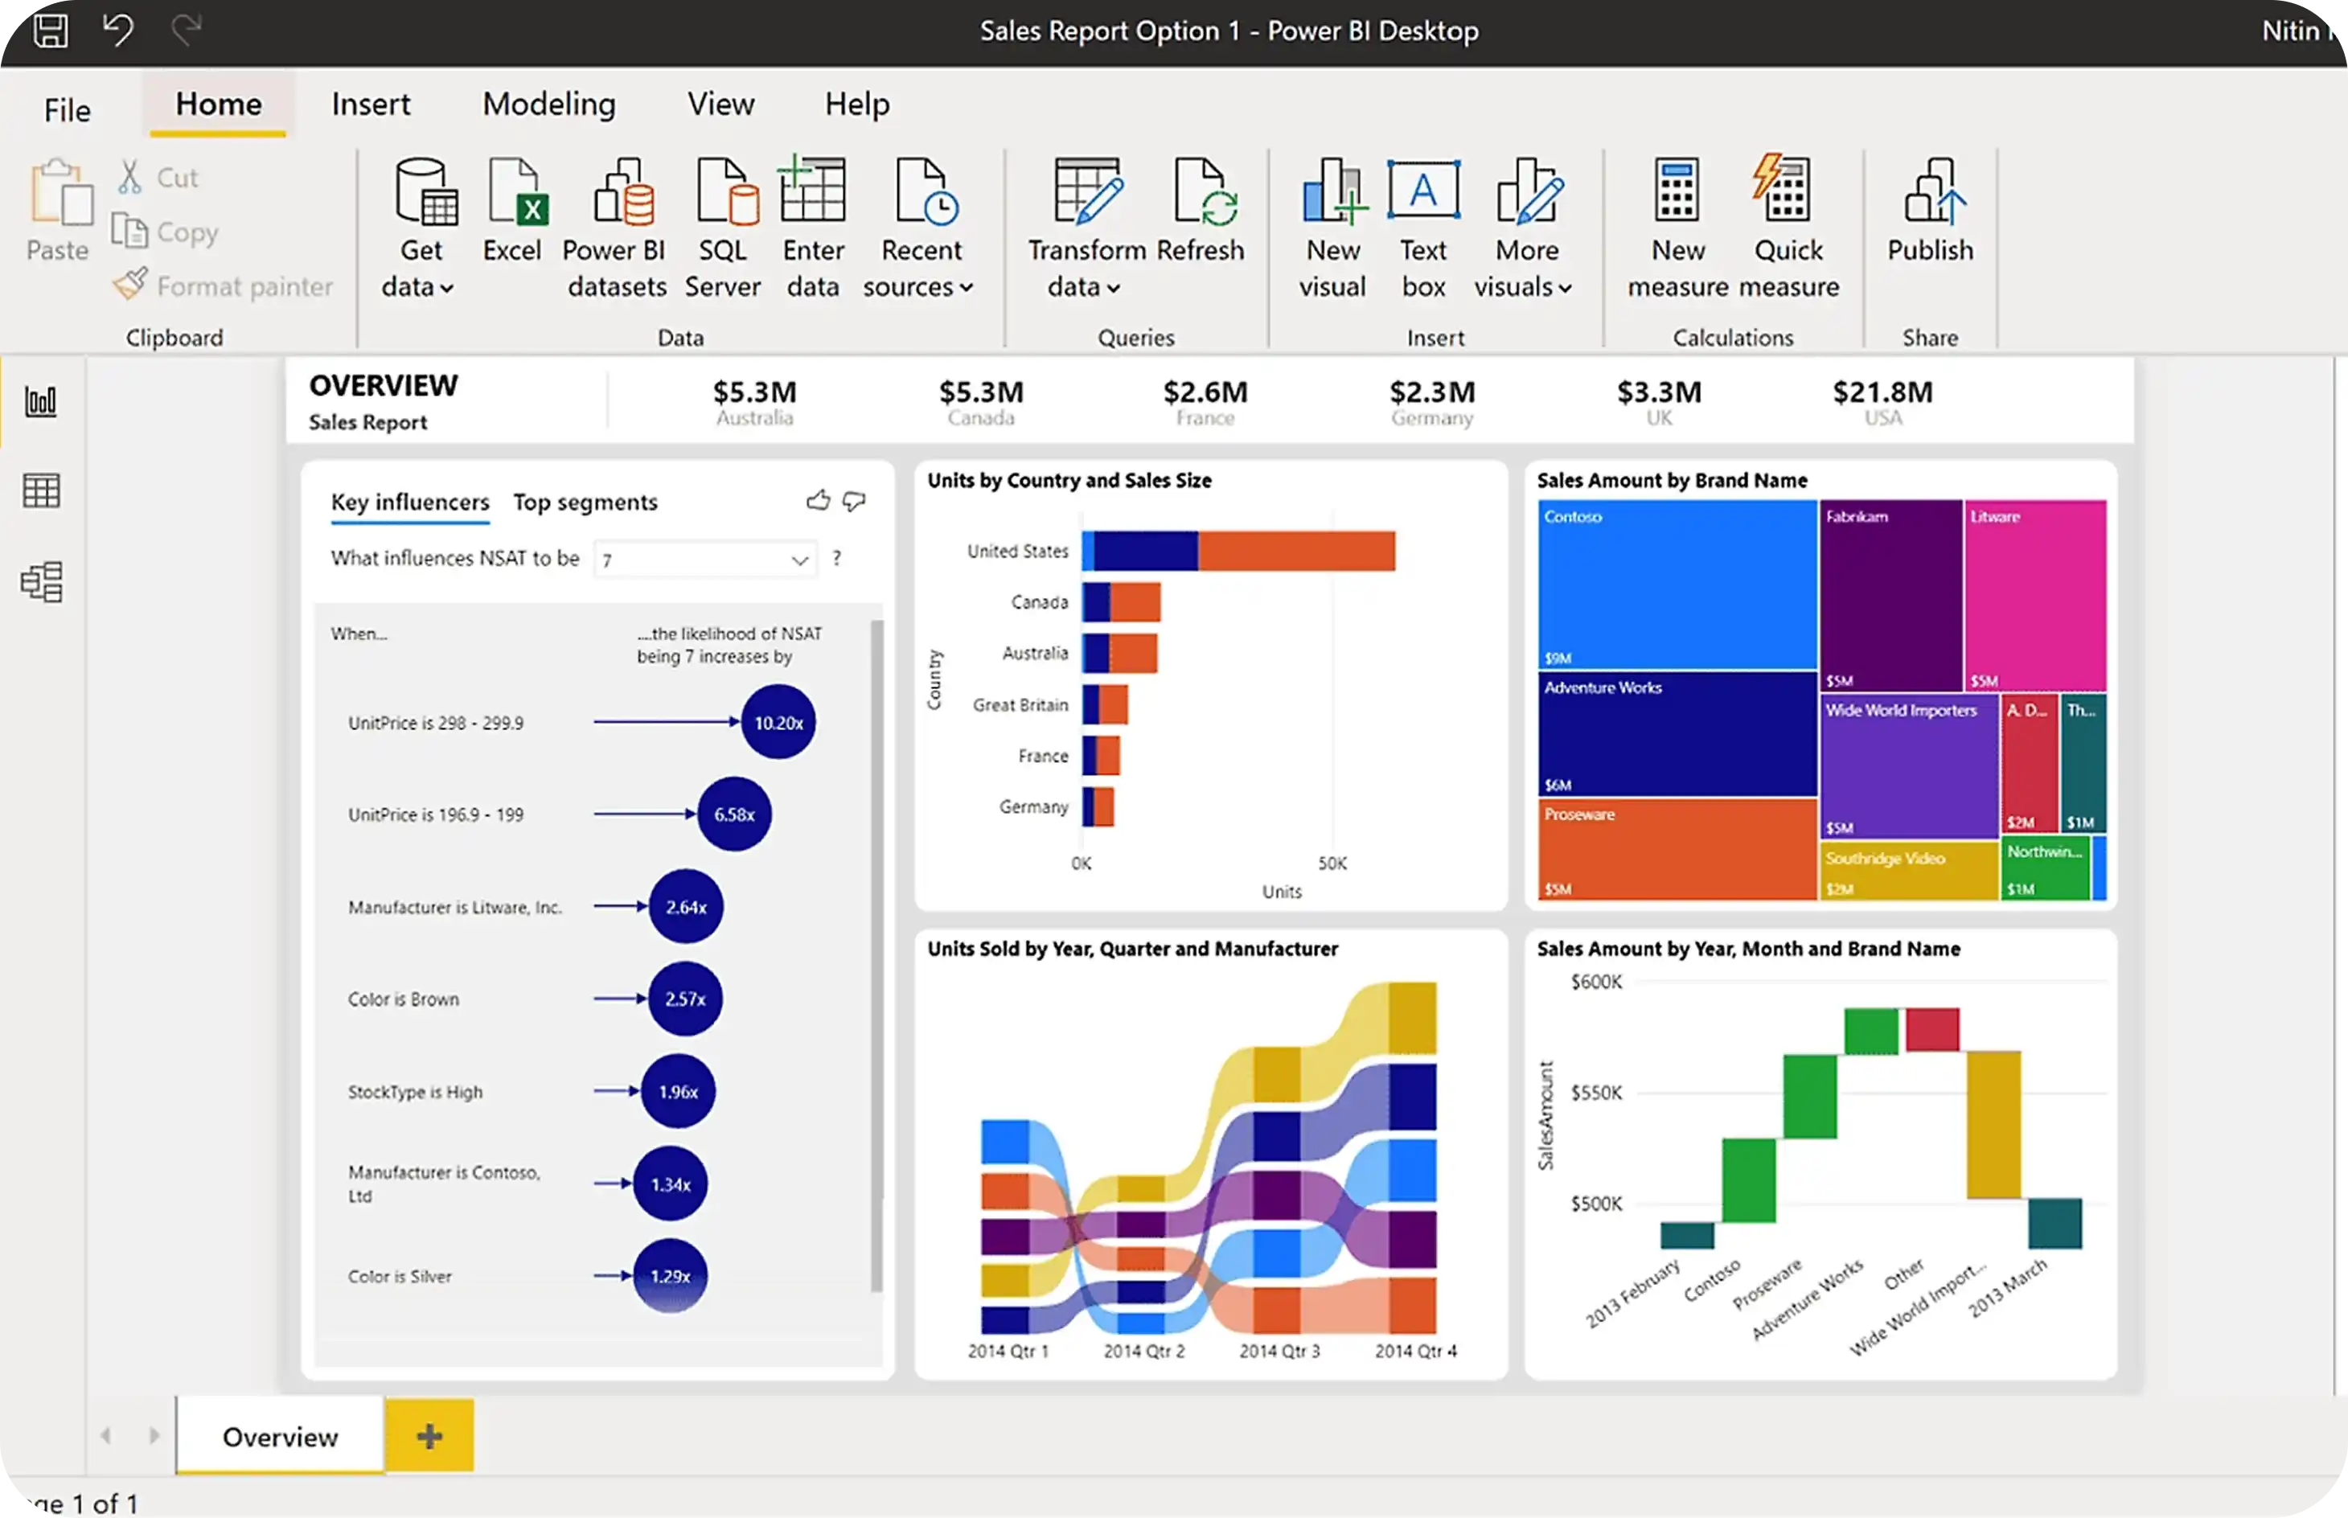Image resolution: width=2348 pixels, height=1518 pixels.
Task: Switch to Model view in sidebar
Action: tap(41, 581)
